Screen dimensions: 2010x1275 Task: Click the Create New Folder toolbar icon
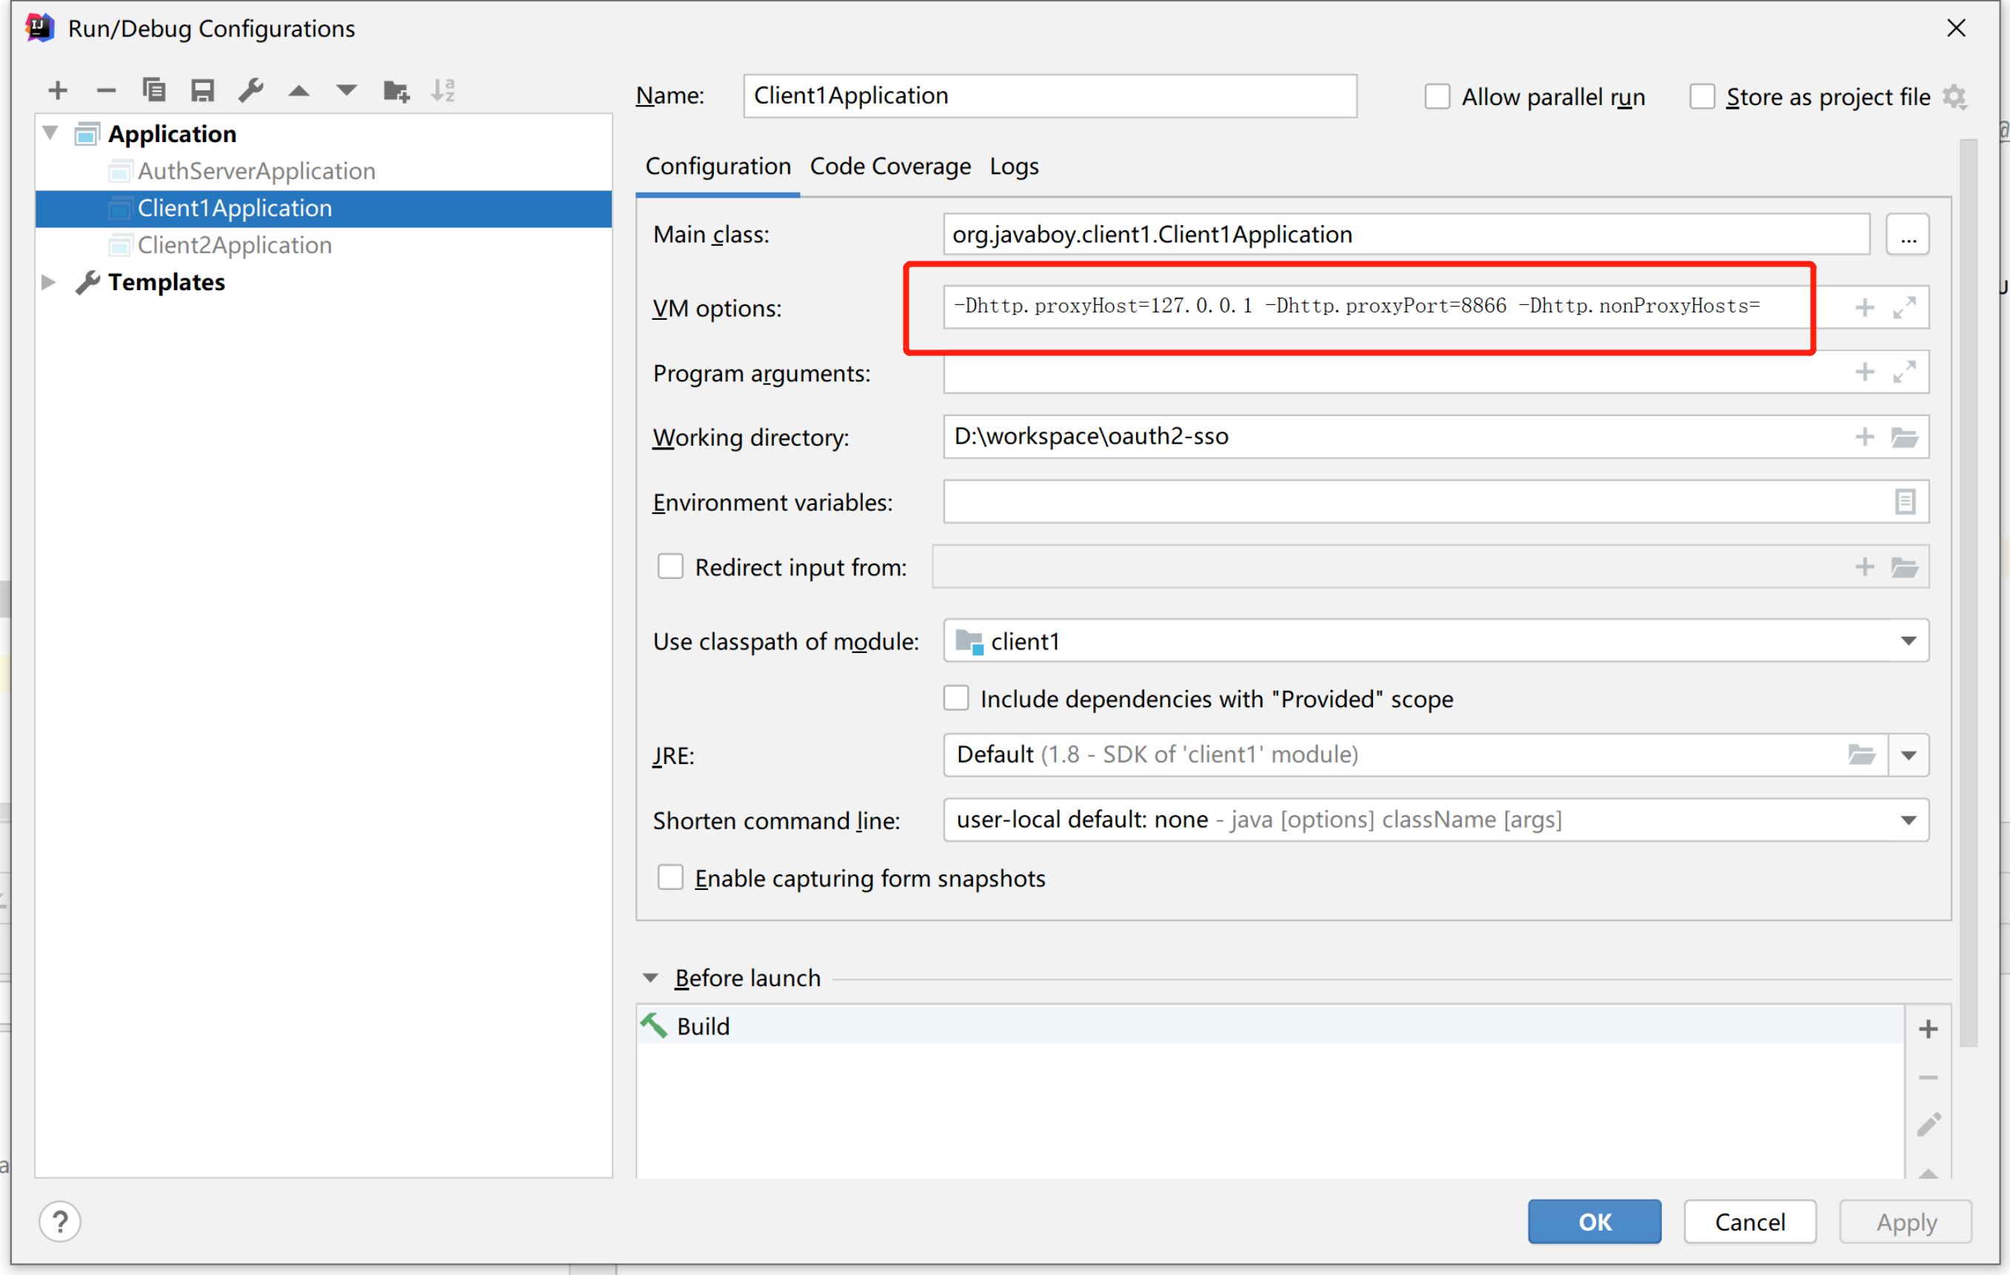(395, 90)
